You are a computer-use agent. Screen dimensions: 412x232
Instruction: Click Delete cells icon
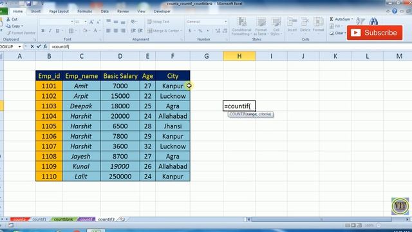tap(305, 22)
